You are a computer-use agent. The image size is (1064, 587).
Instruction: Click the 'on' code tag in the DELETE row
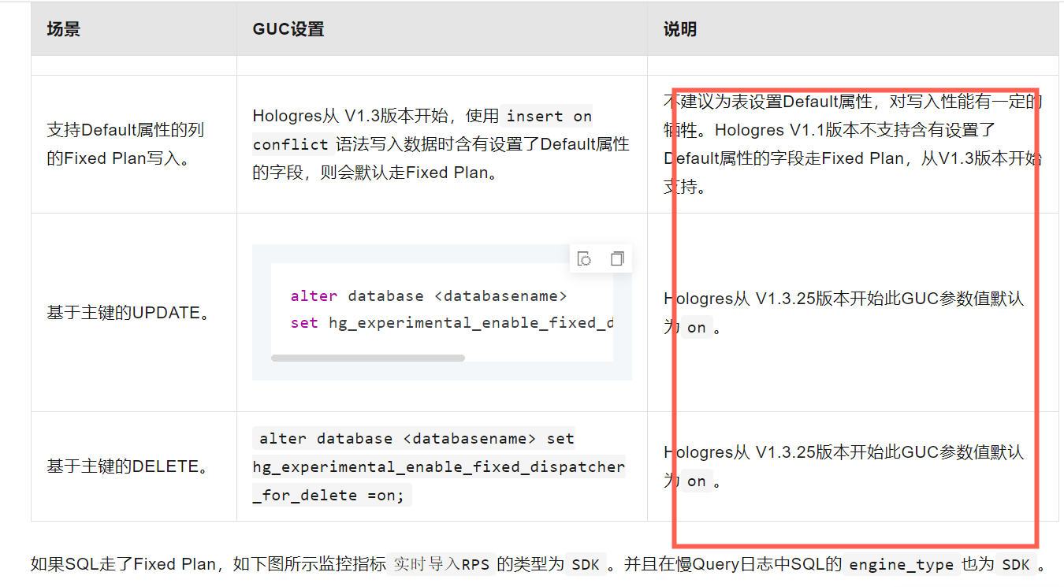click(x=696, y=481)
